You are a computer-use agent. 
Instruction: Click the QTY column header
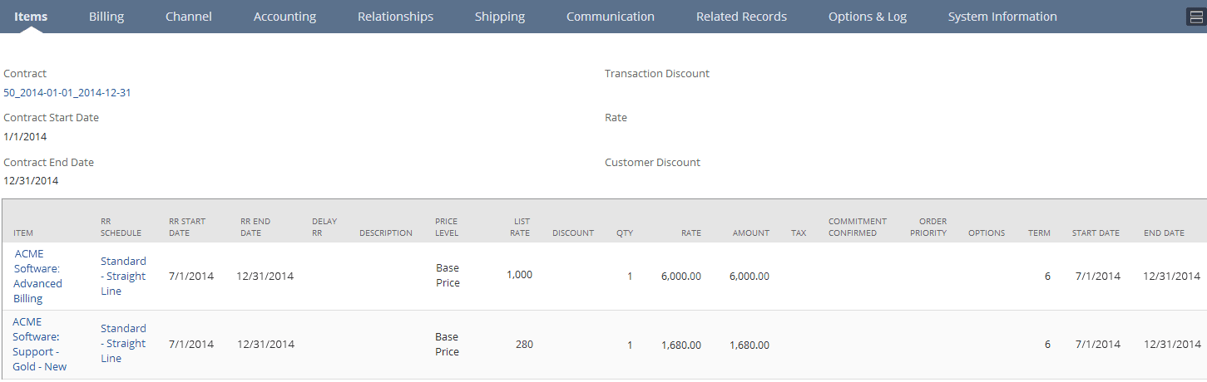coord(625,233)
